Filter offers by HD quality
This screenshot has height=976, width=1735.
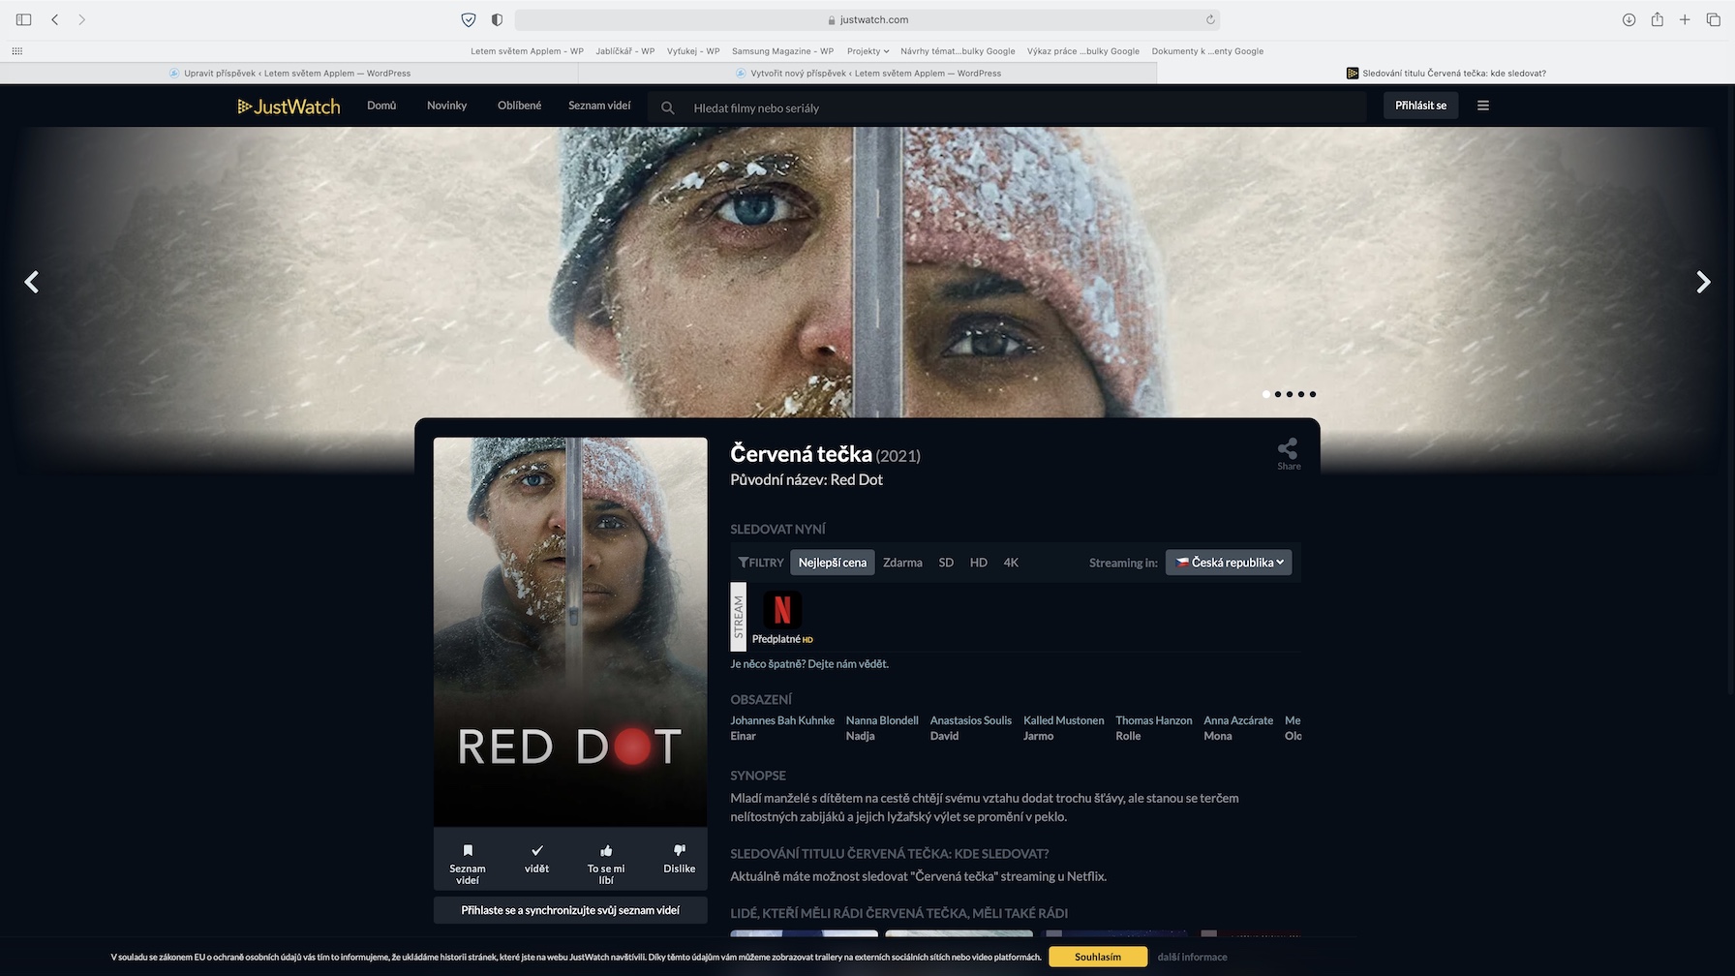979,563
